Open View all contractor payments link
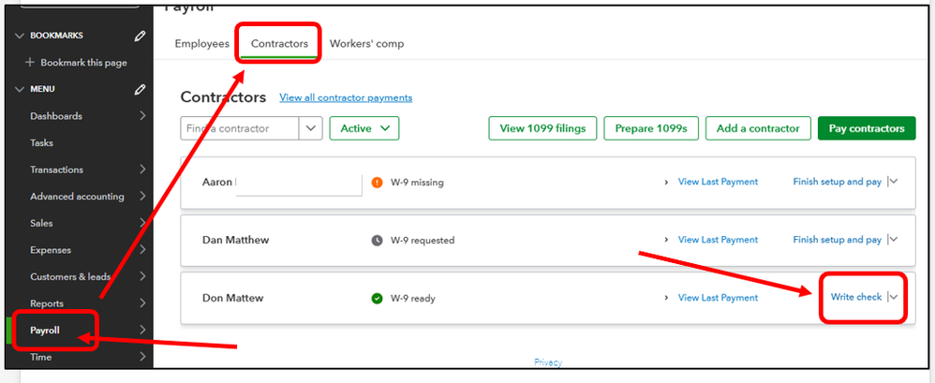This screenshot has width=935, height=383. [x=346, y=97]
